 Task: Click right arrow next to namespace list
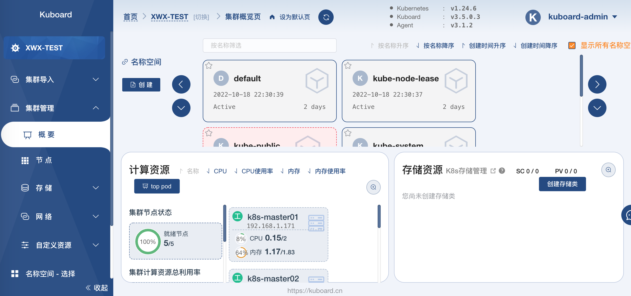point(597,84)
